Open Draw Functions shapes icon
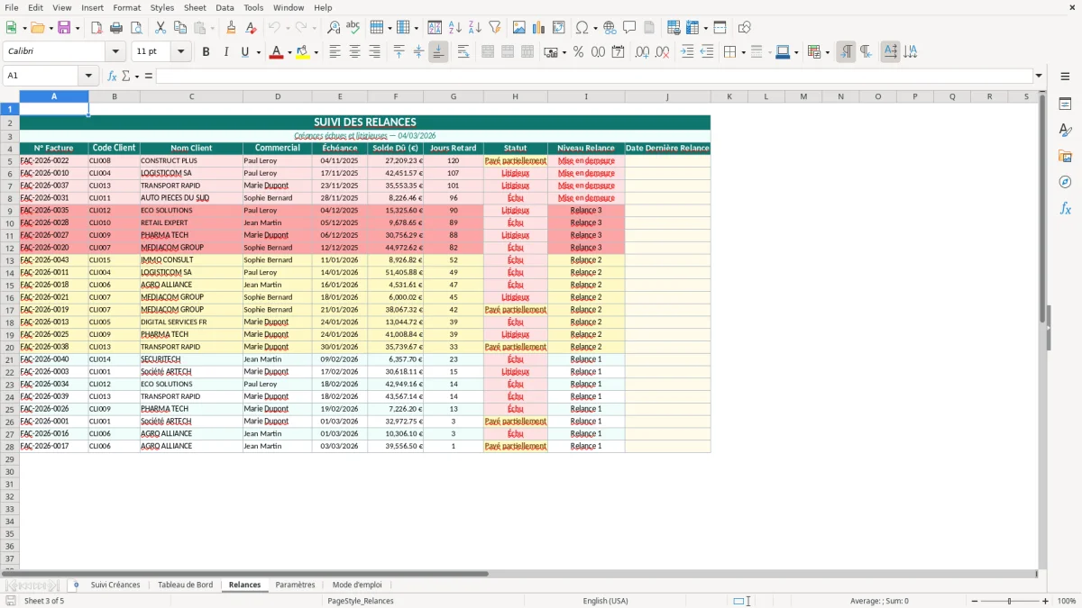The width and height of the screenshot is (1082, 608). coord(745,28)
